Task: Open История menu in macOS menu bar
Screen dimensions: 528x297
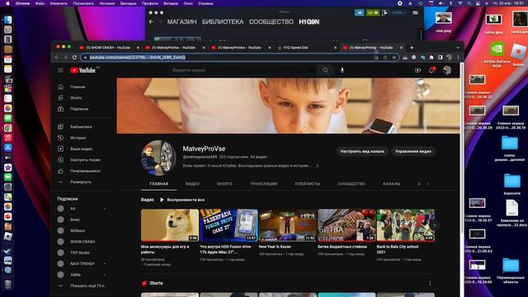Action: (x=106, y=3)
